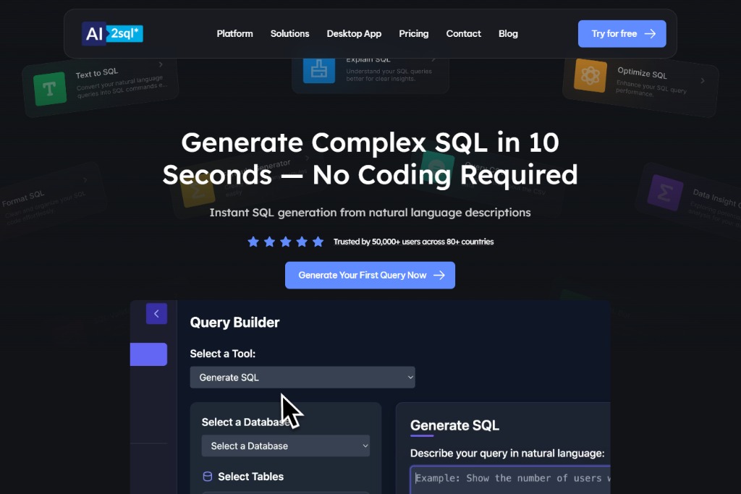Expand the Select a Database dropdown

tap(285, 446)
